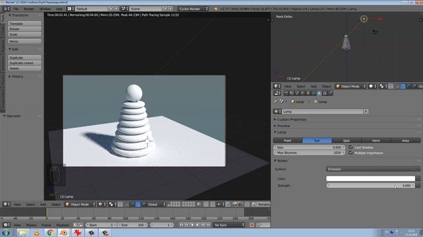Open Windows Start menu
Screen dimensions: 423x237
[6, 232]
